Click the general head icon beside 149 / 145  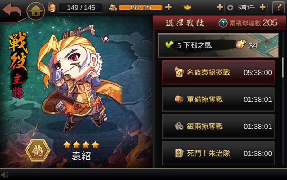point(52,8)
